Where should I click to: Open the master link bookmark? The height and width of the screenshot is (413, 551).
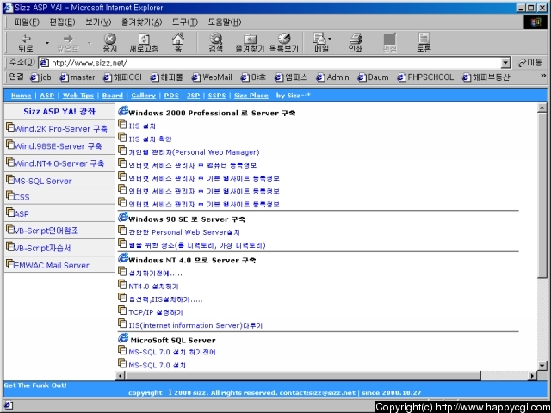77,77
